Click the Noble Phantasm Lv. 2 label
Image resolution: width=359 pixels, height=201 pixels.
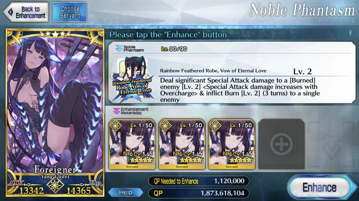302,72
